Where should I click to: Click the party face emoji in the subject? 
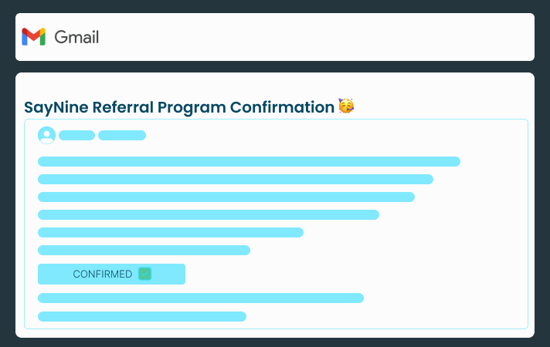[x=346, y=106]
